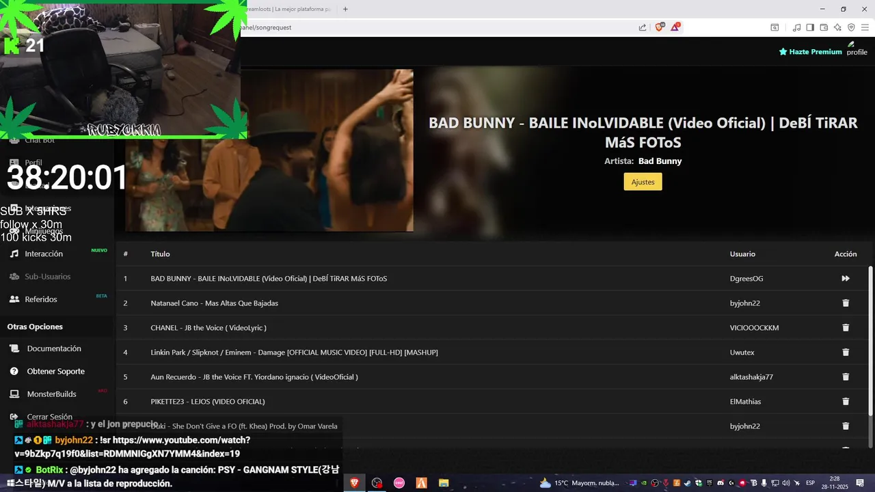Click the yellow Ajustes button
This screenshot has height=492, width=875.
643,182
